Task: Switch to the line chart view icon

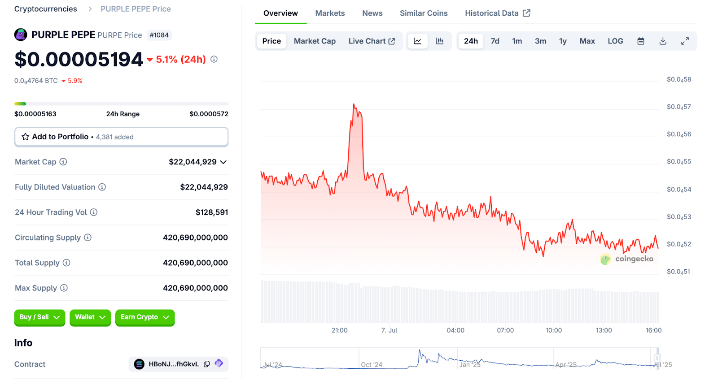Action: pos(417,41)
